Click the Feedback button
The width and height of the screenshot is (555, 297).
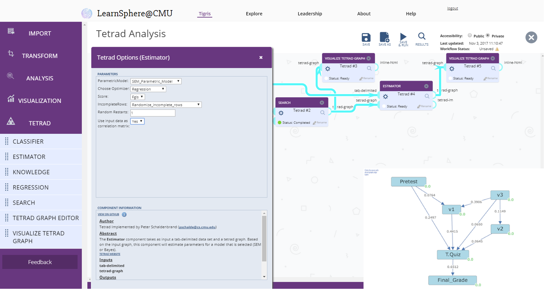tap(40, 262)
